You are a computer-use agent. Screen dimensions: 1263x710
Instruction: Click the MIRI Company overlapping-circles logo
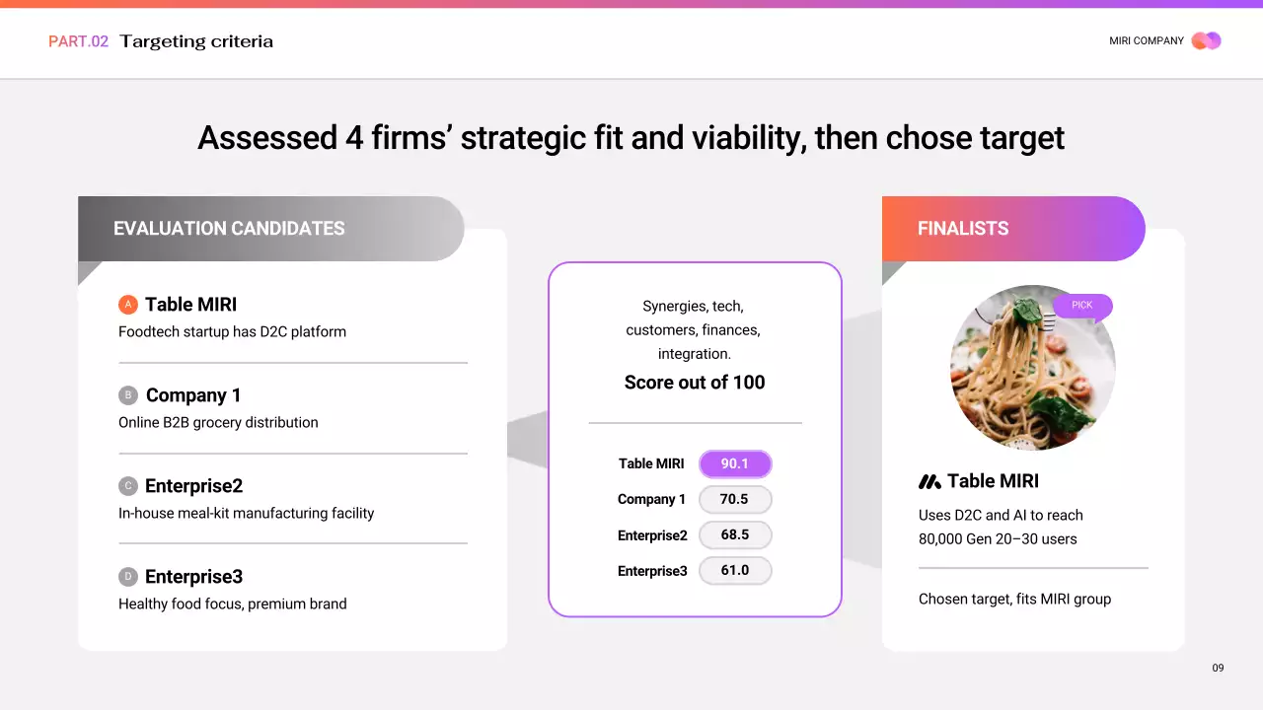click(x=1206, y=40)
